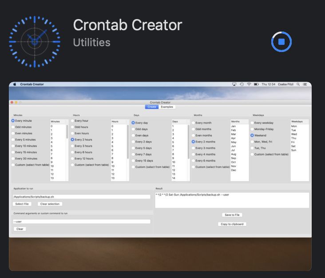Click Save to File button

232,215
